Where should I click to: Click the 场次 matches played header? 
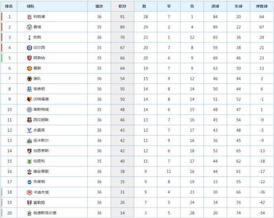[x=99, y=6]
